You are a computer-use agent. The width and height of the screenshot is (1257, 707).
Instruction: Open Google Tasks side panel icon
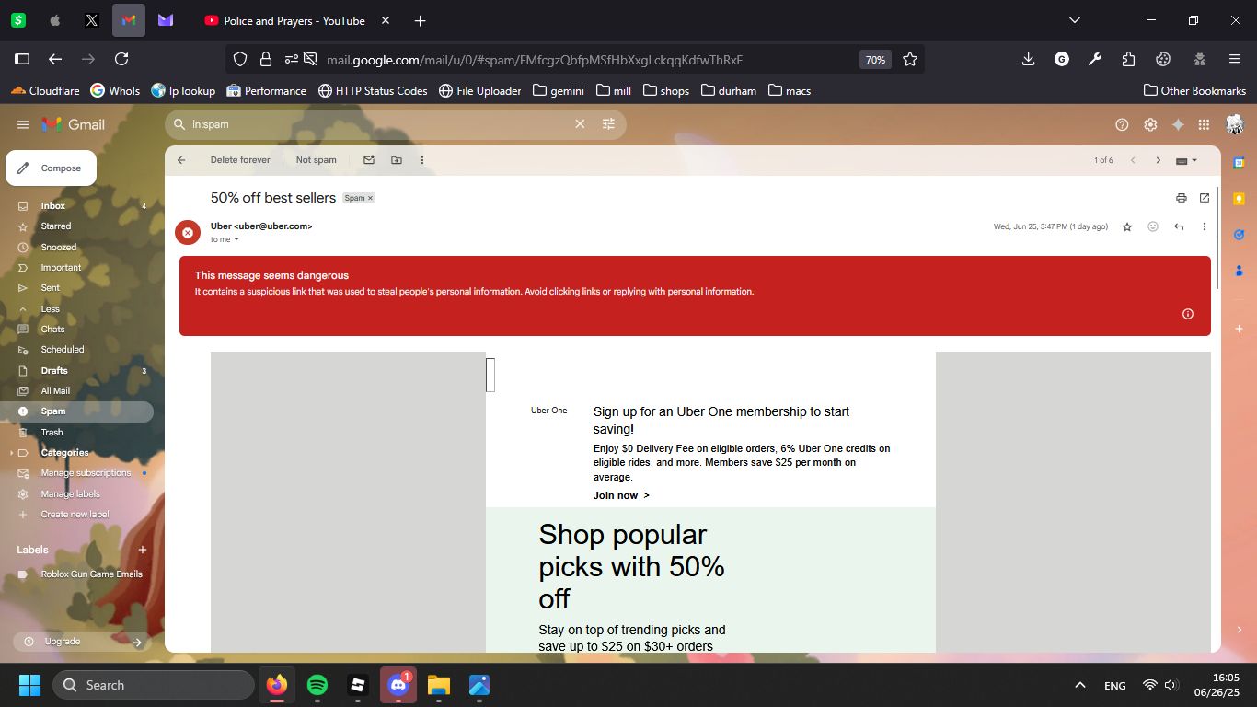click(x=1240, y=234)
